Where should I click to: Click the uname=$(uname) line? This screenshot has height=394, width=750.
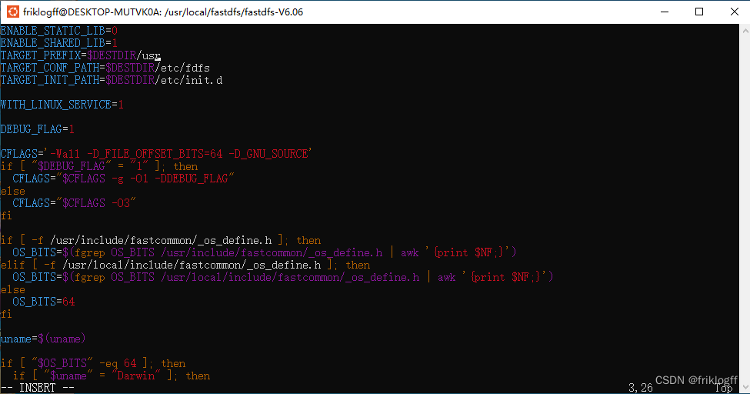coord(43,339)
